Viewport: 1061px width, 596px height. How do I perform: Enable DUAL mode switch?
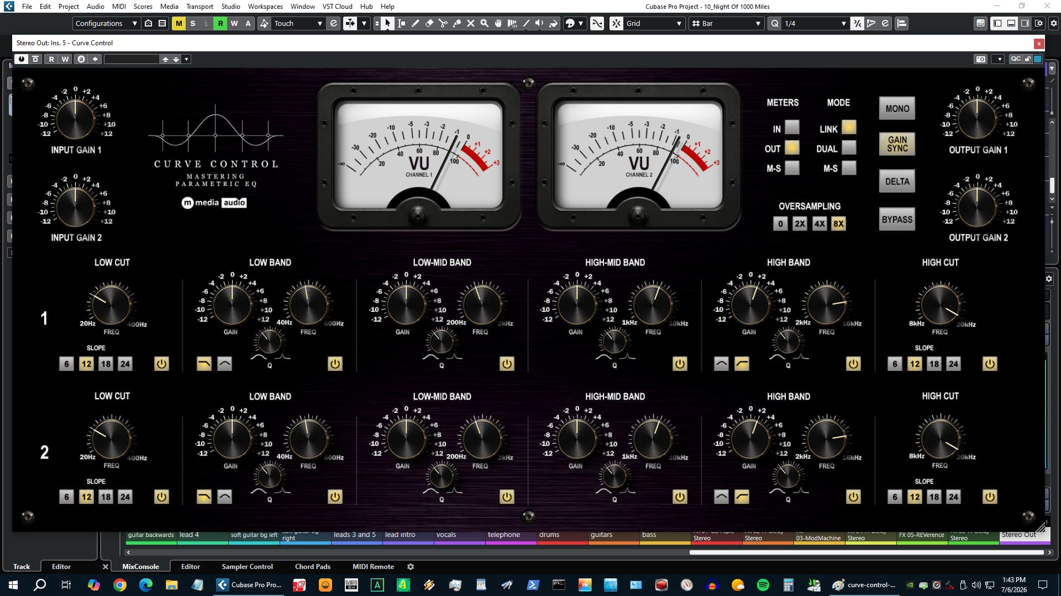click(x=849, y=148)
